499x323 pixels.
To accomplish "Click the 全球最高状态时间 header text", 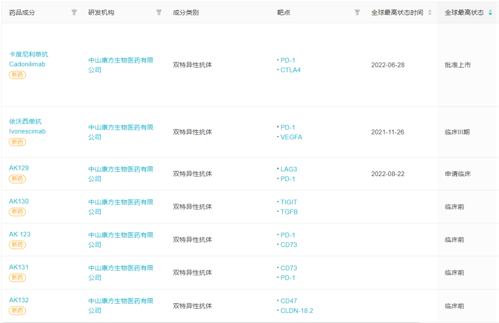I will coord(397,13).
